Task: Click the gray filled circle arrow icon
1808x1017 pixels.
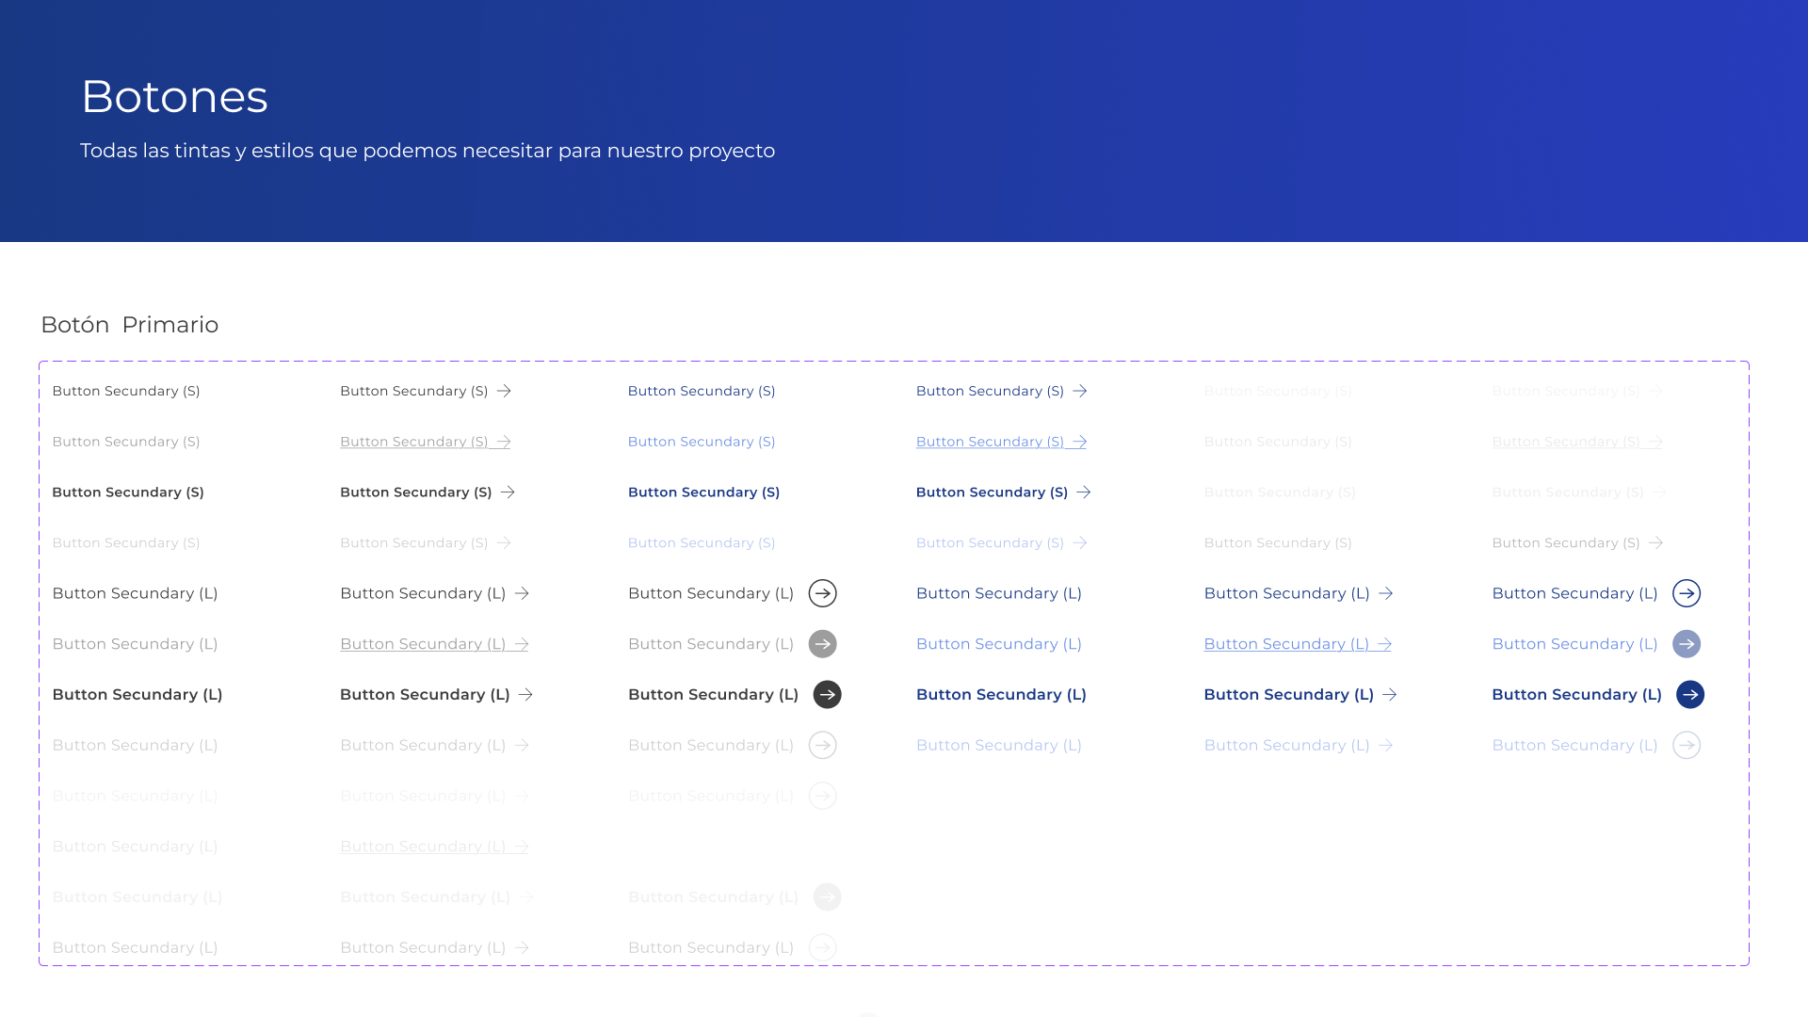Action: pyautogui.click(x=823, y=644)
